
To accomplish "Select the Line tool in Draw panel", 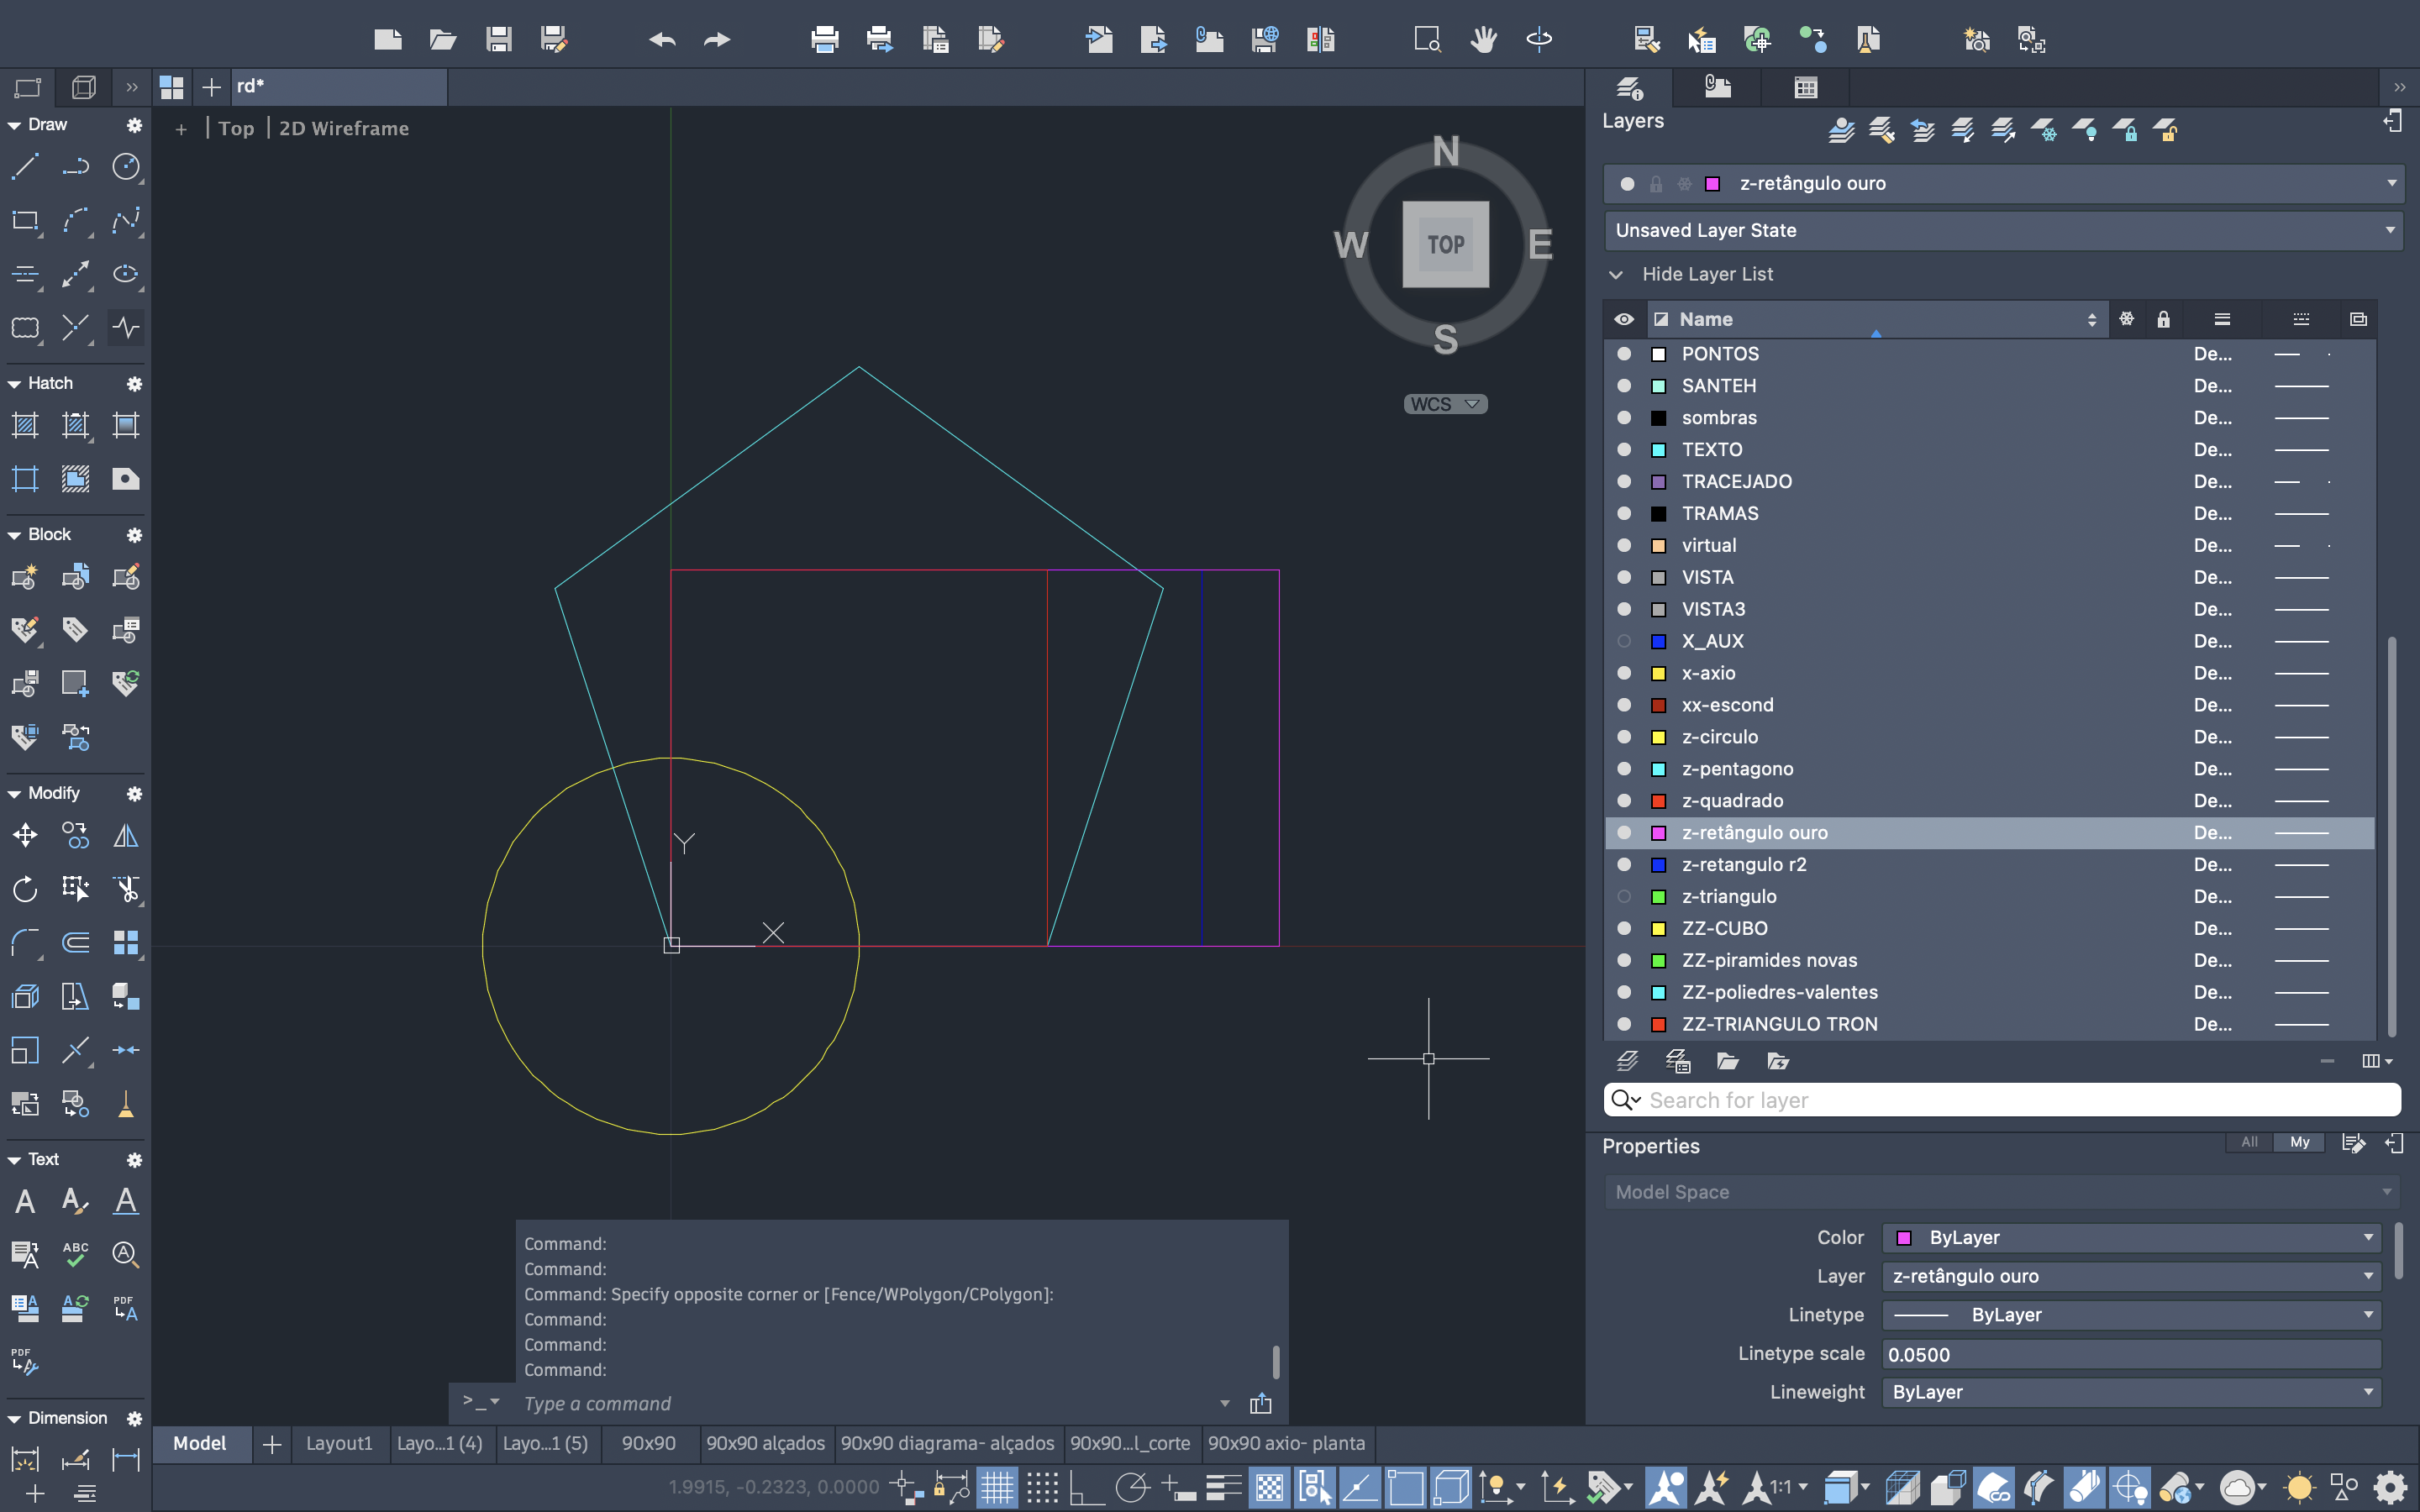I will 25,166.
